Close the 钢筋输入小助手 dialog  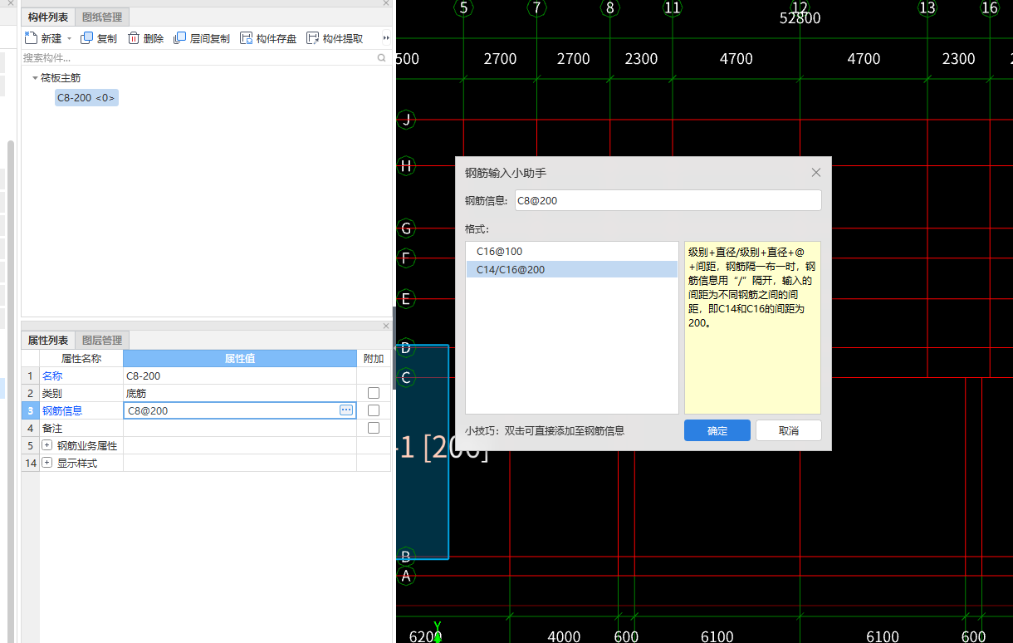point(816,172)
